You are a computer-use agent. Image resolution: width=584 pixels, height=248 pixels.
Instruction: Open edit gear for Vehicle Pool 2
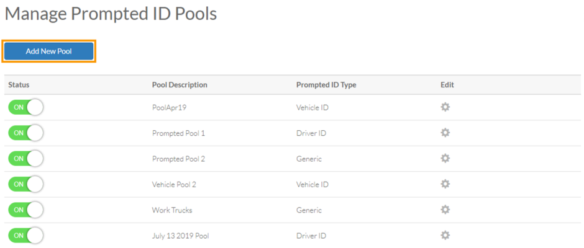point(445,184)
